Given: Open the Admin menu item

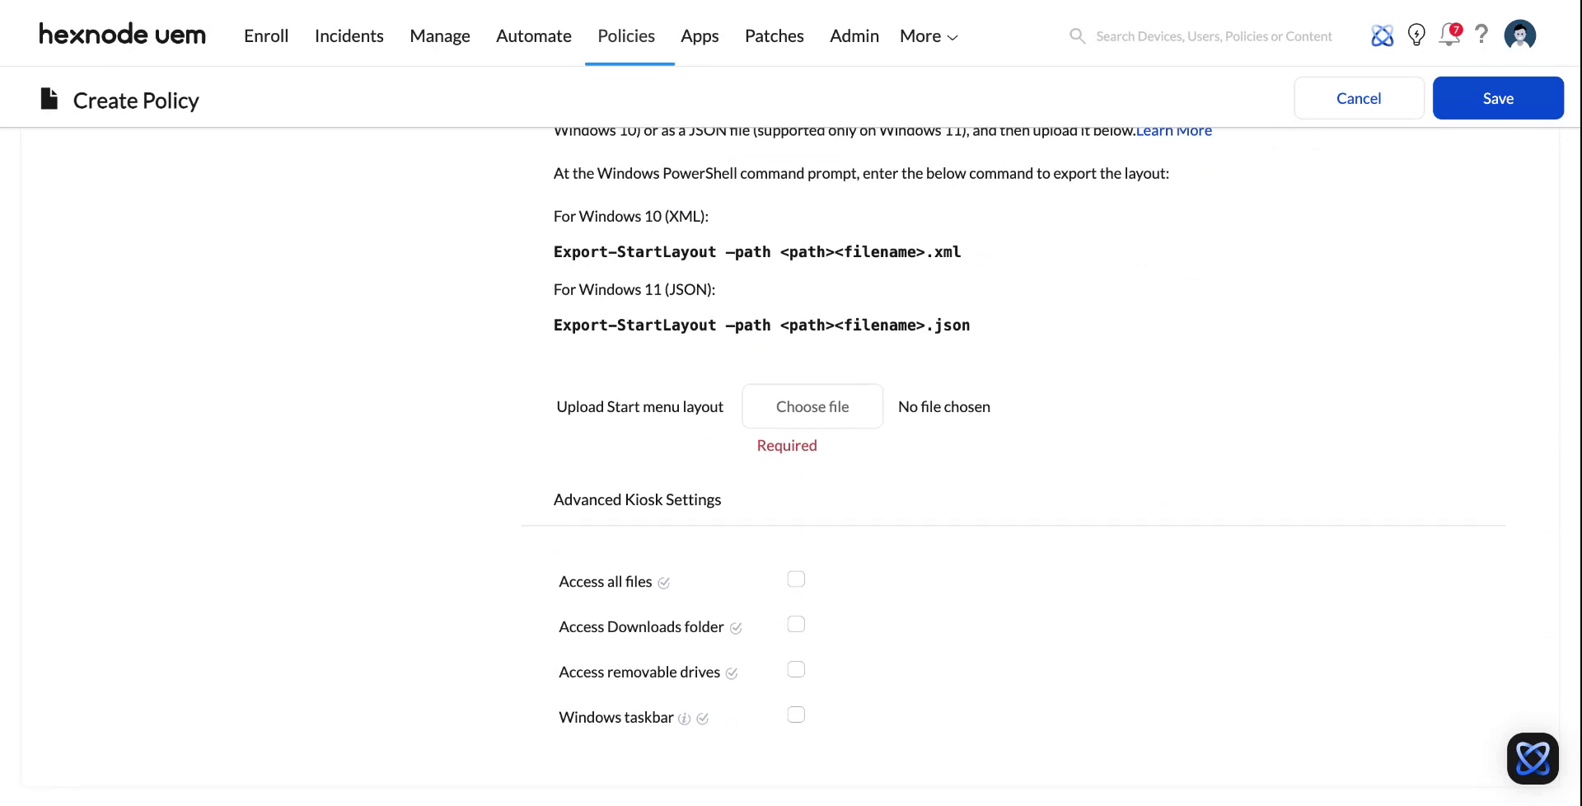Looking at the screenshot, I should (x=854, y=35).
